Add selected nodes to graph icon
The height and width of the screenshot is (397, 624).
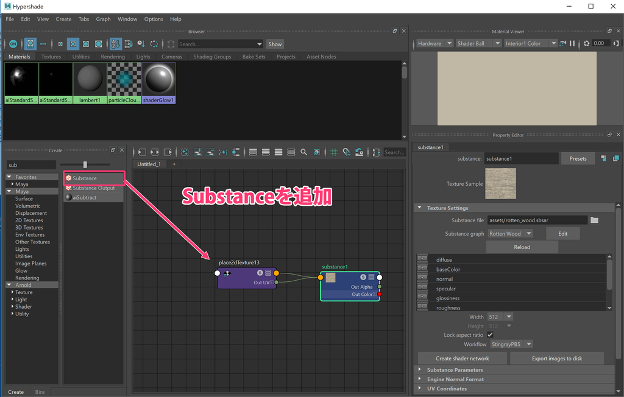[x=197, y=152]
